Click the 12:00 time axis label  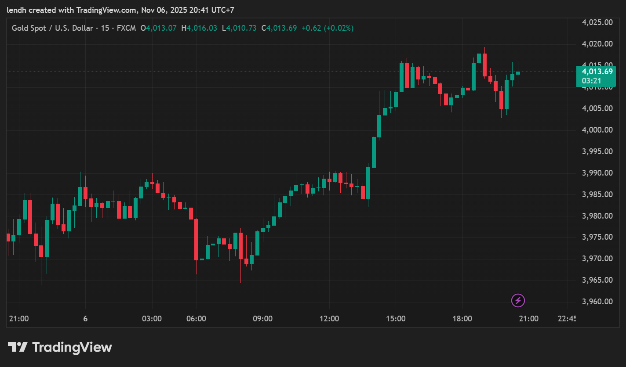pos(329,319)
